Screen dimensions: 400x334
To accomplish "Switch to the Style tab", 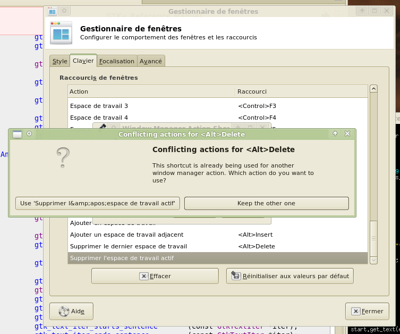I will [x=59, y=61].
